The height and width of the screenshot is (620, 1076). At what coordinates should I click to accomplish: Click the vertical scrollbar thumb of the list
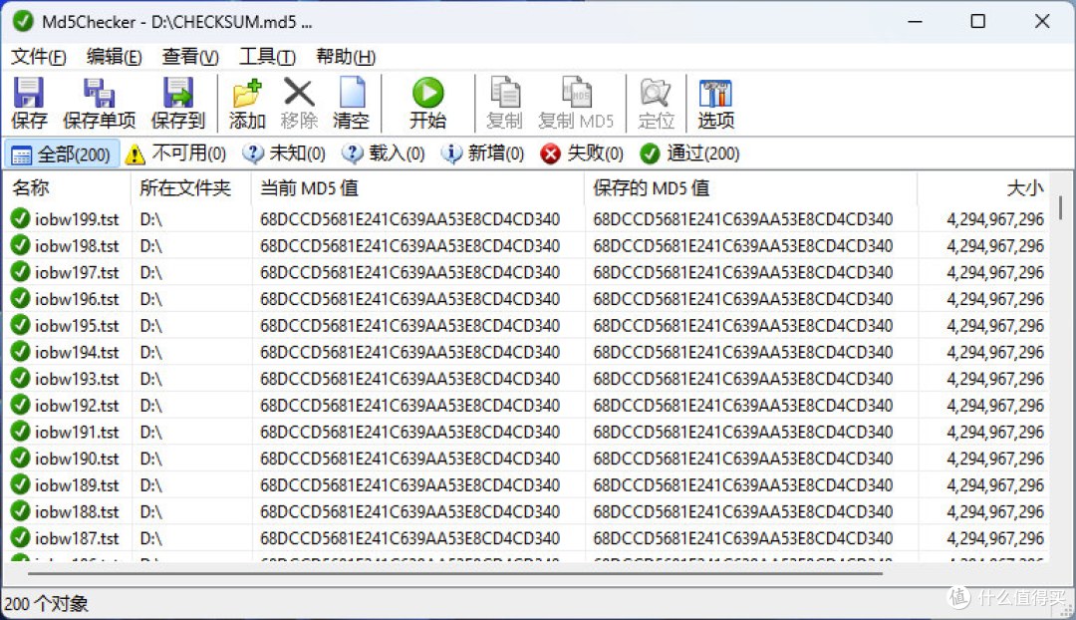1060,207
